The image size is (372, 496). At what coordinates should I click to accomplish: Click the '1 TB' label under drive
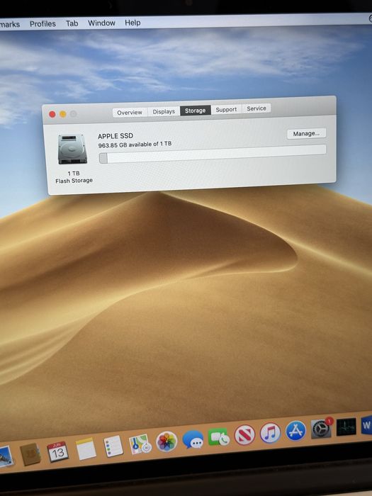(x=74, y=174)
